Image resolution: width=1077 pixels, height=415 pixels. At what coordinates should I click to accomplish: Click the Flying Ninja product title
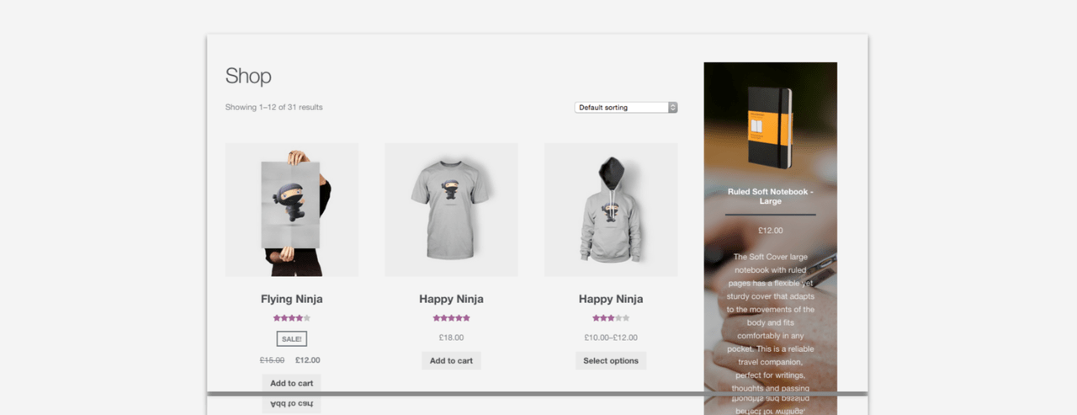(292, 299)
